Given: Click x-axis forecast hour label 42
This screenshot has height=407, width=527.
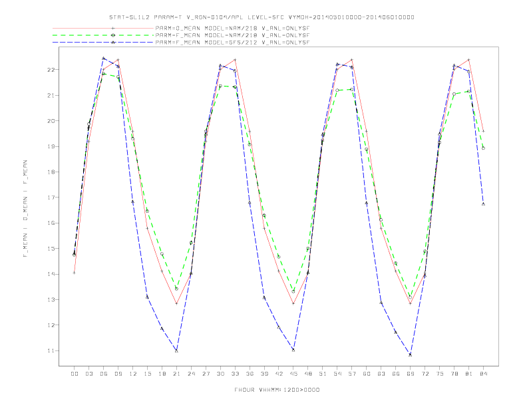Looking at the screenshot, I should (279, 374).
